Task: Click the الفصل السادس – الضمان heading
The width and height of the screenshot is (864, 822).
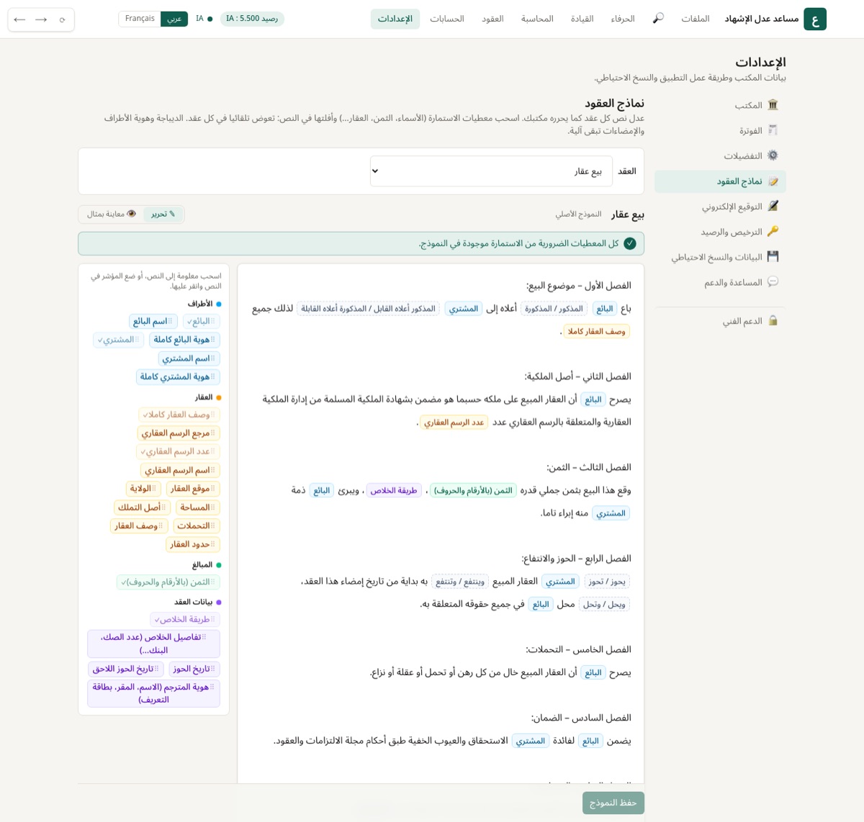Action: tap(581, 718)
